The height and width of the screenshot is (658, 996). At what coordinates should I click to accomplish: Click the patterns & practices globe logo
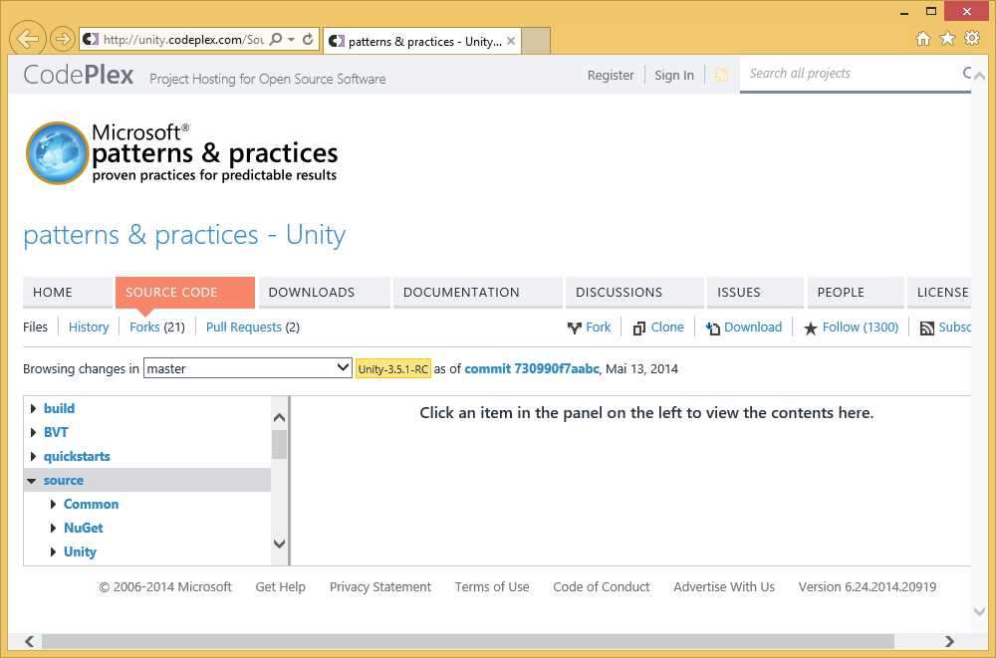[55, 152]
